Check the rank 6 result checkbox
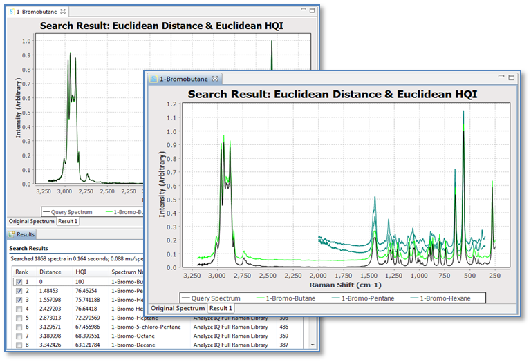The height and width of the screenshot is (362, 531). 19,327
